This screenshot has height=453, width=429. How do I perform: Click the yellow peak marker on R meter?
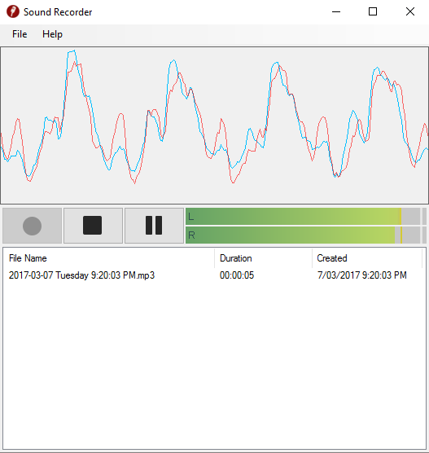pyautogui.click(x=401, y=235)
